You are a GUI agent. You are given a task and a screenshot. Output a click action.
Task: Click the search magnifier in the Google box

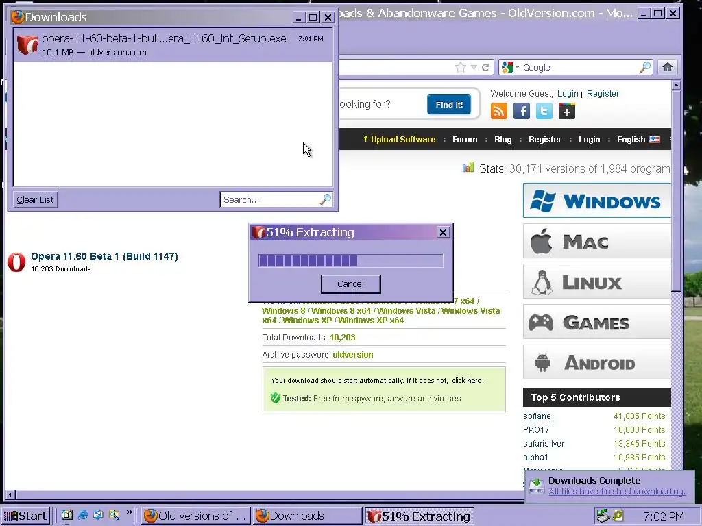point(645,68)
